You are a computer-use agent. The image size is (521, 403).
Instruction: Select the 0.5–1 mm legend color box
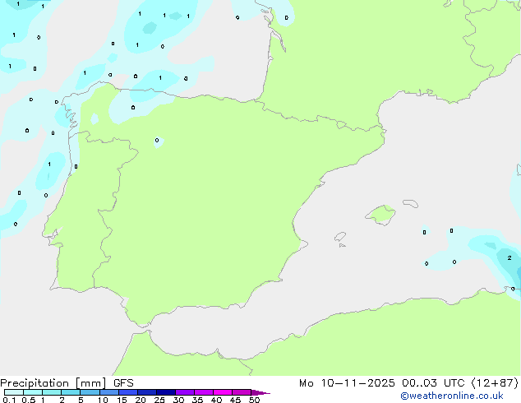click(x=33, y=392)
